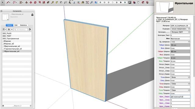This screenshot has width=195, height=109.
Task: Pick the Arc drawing tool
Action: pyautogui.click(x=14, y=2)
